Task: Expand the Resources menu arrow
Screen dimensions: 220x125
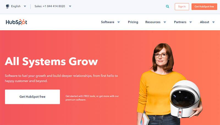Action: [x=165, y=22]
